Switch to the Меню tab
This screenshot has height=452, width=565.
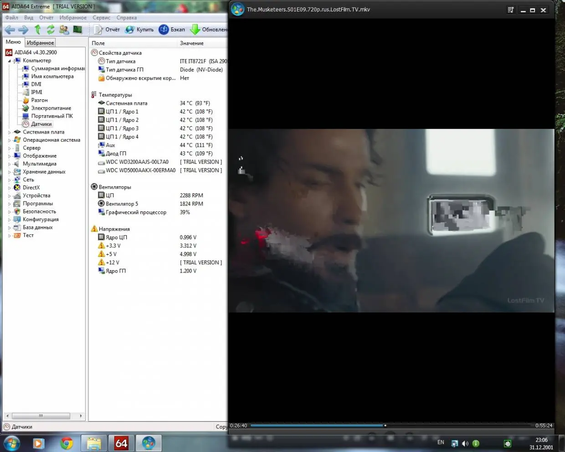point(13,42)
